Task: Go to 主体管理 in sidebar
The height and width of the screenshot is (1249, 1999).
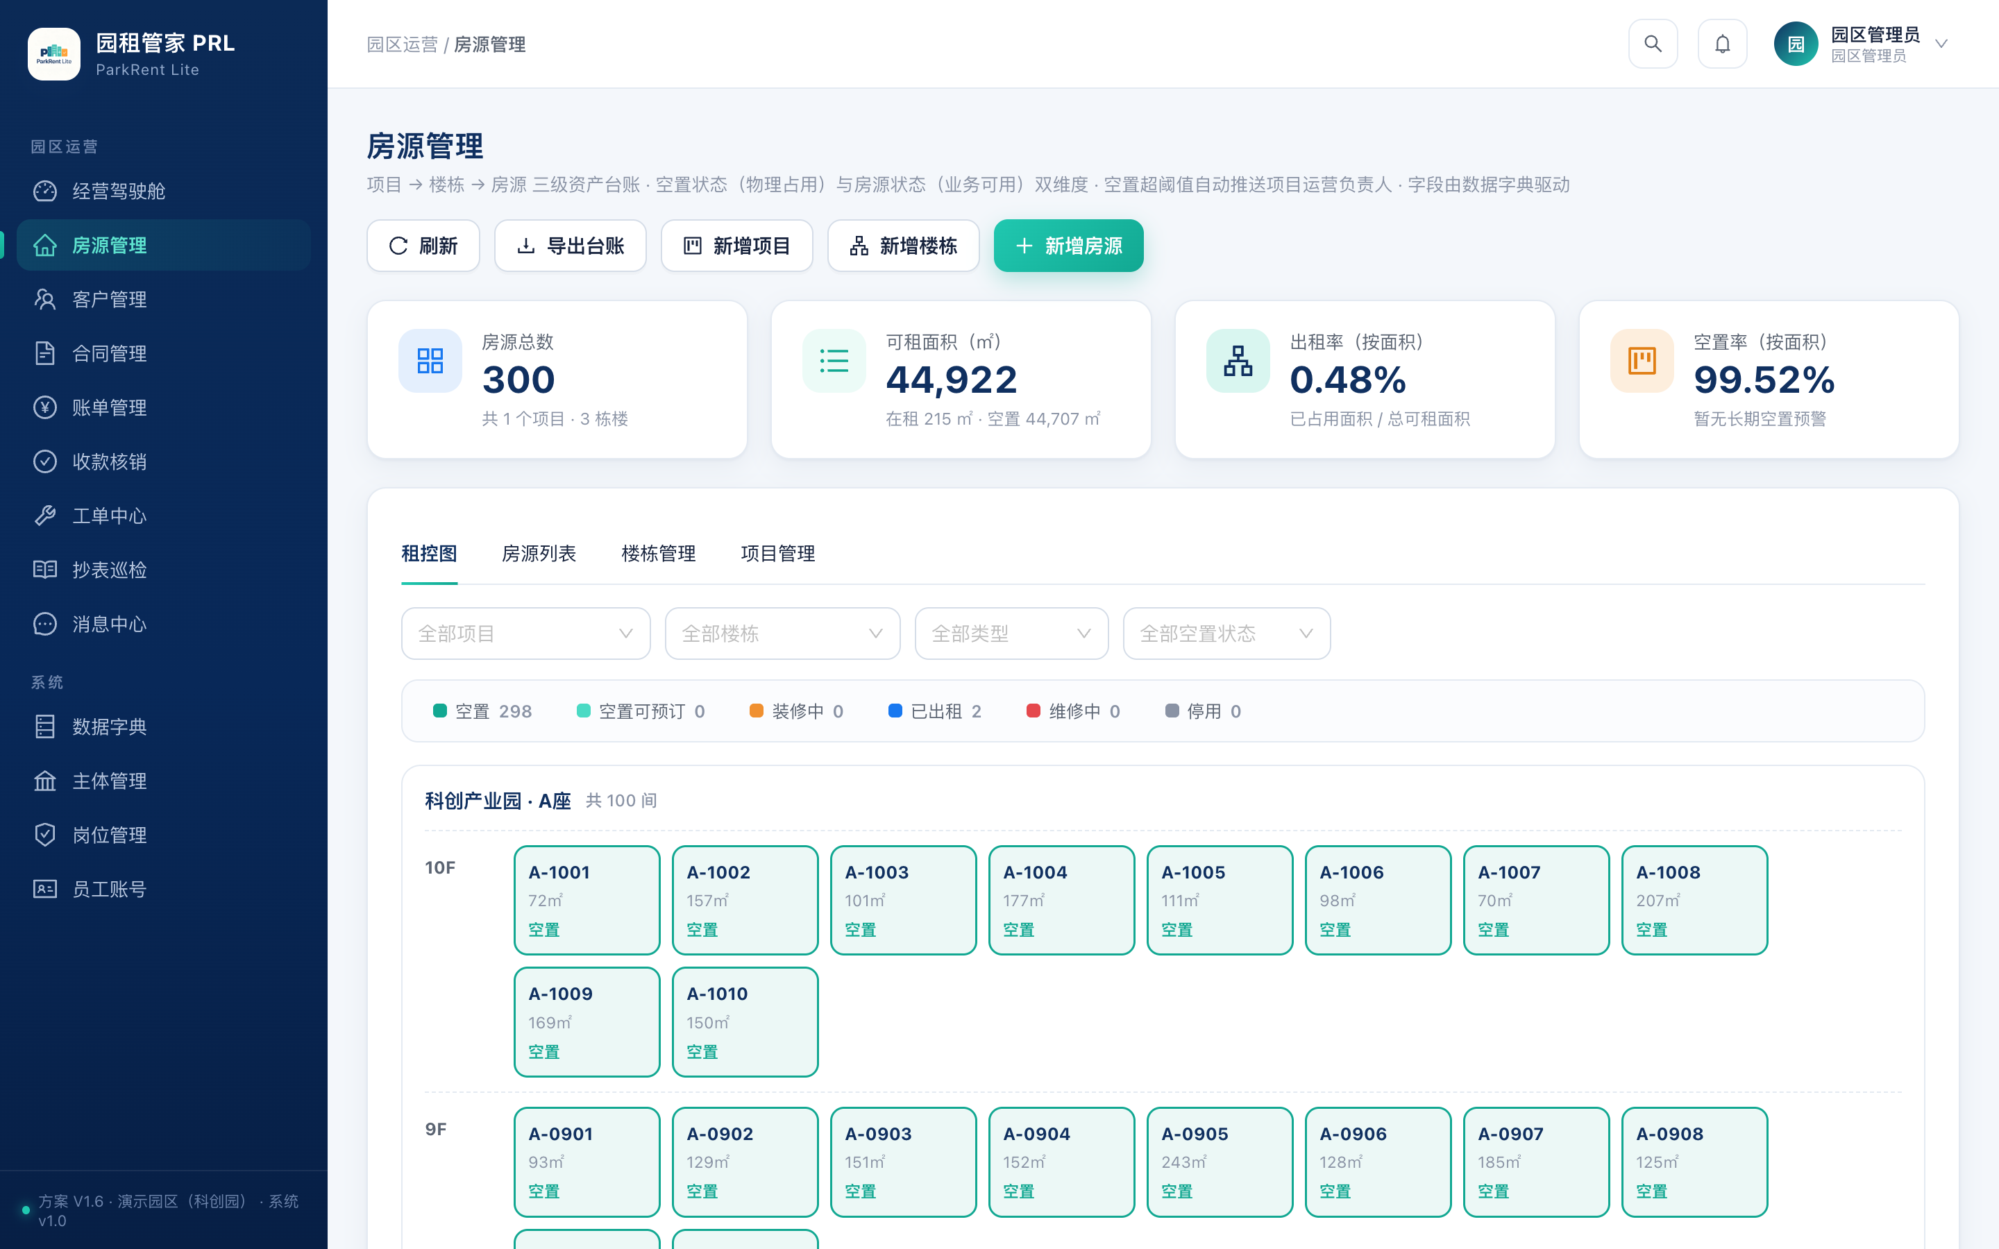Action: point(164,781)
